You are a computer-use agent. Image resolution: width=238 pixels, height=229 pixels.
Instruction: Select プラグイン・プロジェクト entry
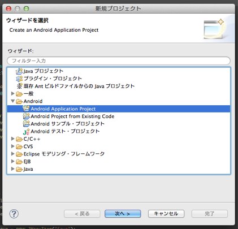click(x=53, y=79)
